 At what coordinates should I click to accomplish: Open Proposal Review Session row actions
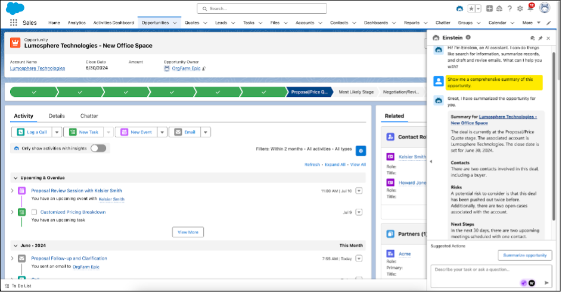359,191
